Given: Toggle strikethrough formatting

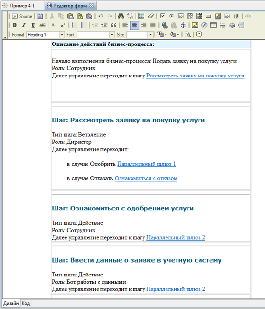Looking at the screenshot, I should pos(43,25).
